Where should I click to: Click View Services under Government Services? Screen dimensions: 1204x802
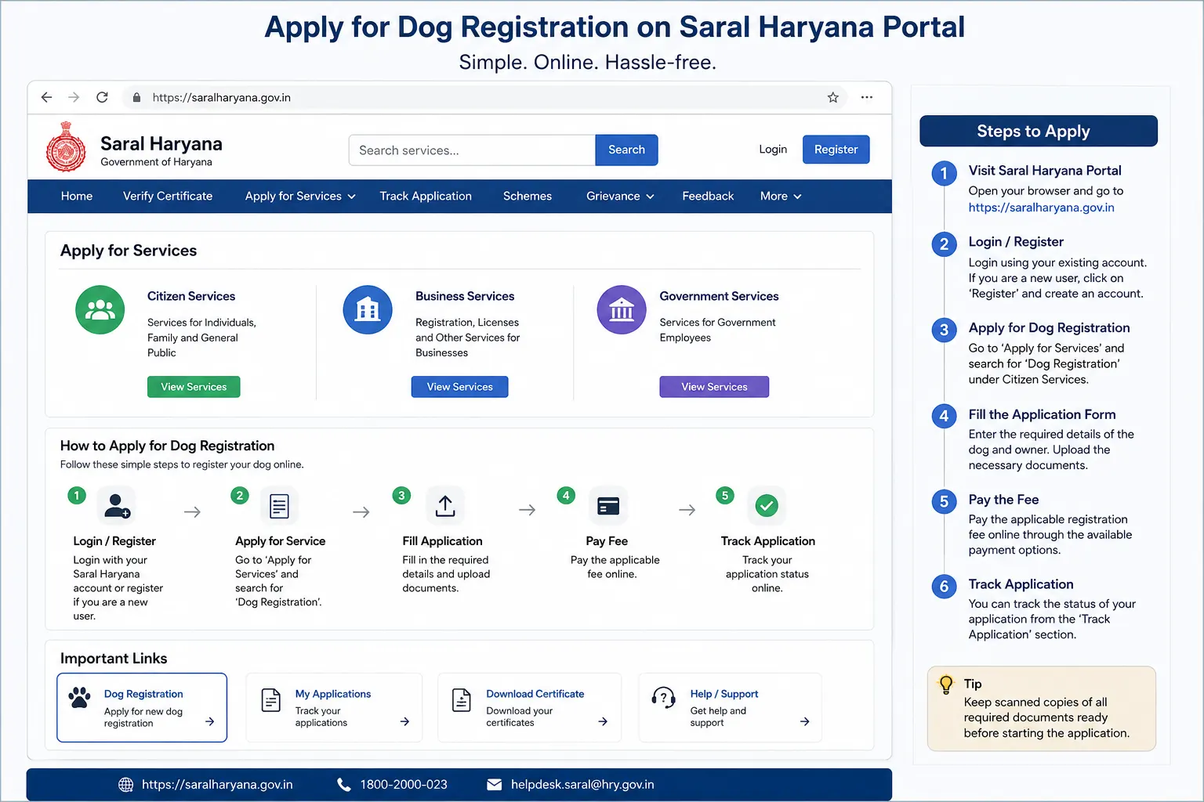tap(714, 387)
